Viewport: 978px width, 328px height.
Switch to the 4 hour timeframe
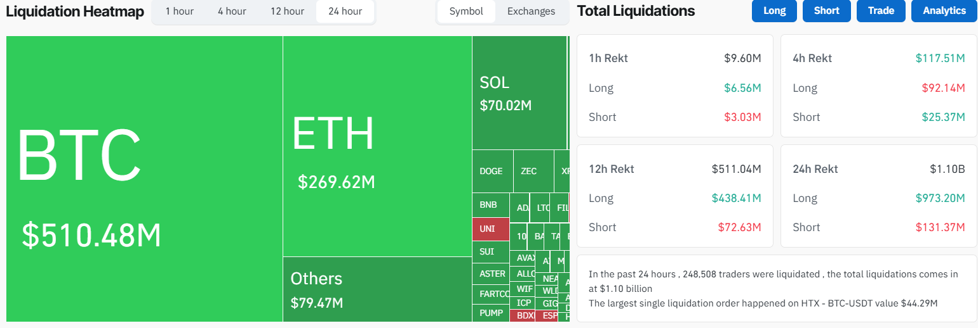pyautogui.click(x=232, y=11)
